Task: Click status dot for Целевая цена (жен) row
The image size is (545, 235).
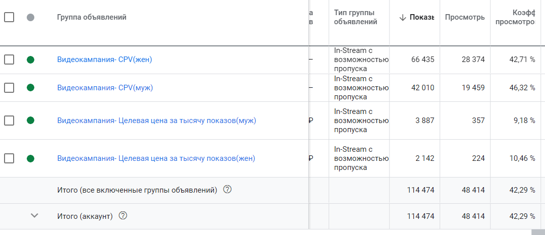Action: pyautogui.click(x=30, y=158)
